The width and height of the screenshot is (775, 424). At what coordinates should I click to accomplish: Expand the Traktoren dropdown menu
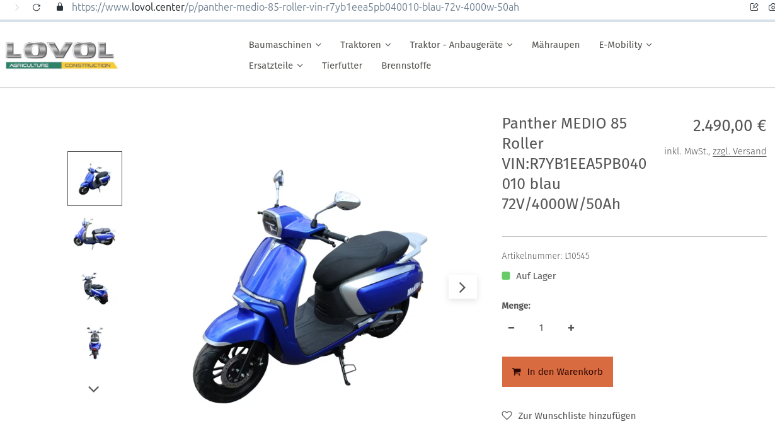pyautogui.click(x=365, y=45)
